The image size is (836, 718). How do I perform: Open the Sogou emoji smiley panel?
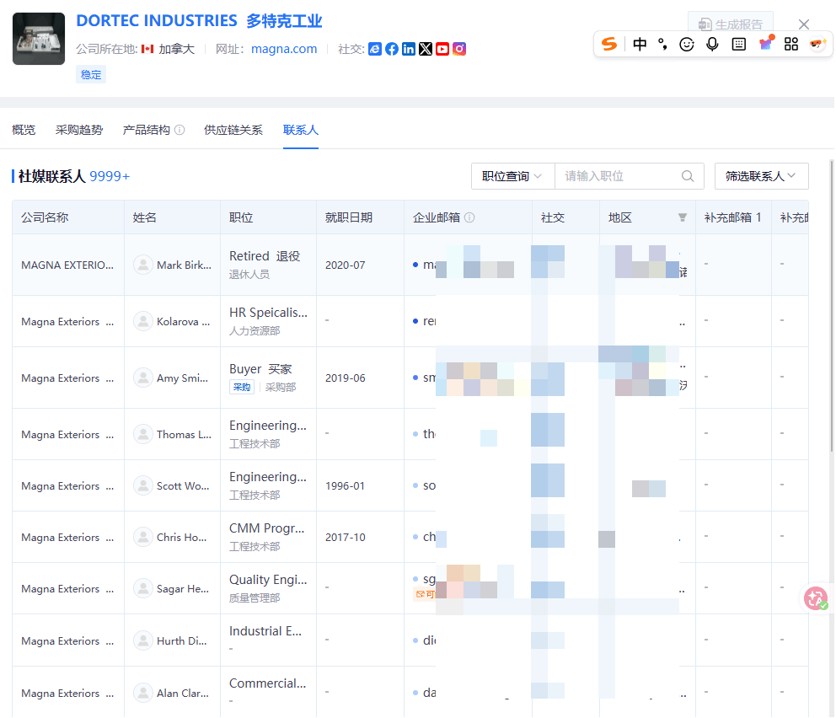point(687,45)
